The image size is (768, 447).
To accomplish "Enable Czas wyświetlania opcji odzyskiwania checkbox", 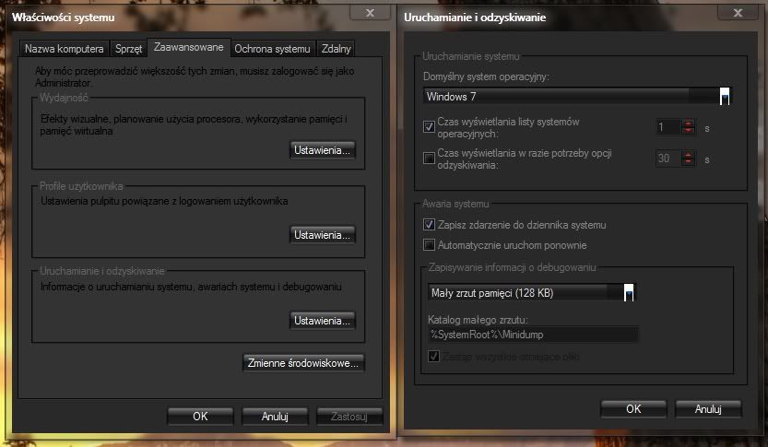I will 429,159.
